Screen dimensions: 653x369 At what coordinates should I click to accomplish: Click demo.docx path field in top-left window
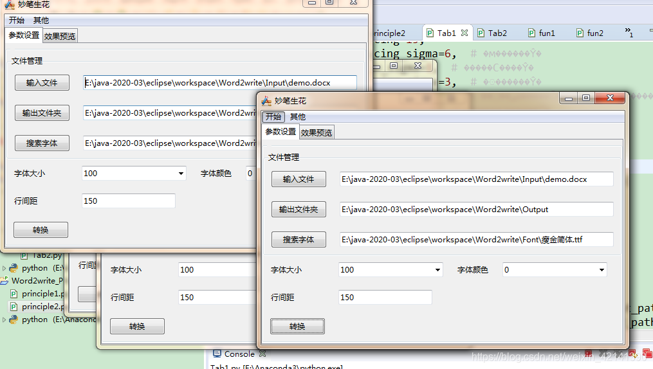[220, 83]
